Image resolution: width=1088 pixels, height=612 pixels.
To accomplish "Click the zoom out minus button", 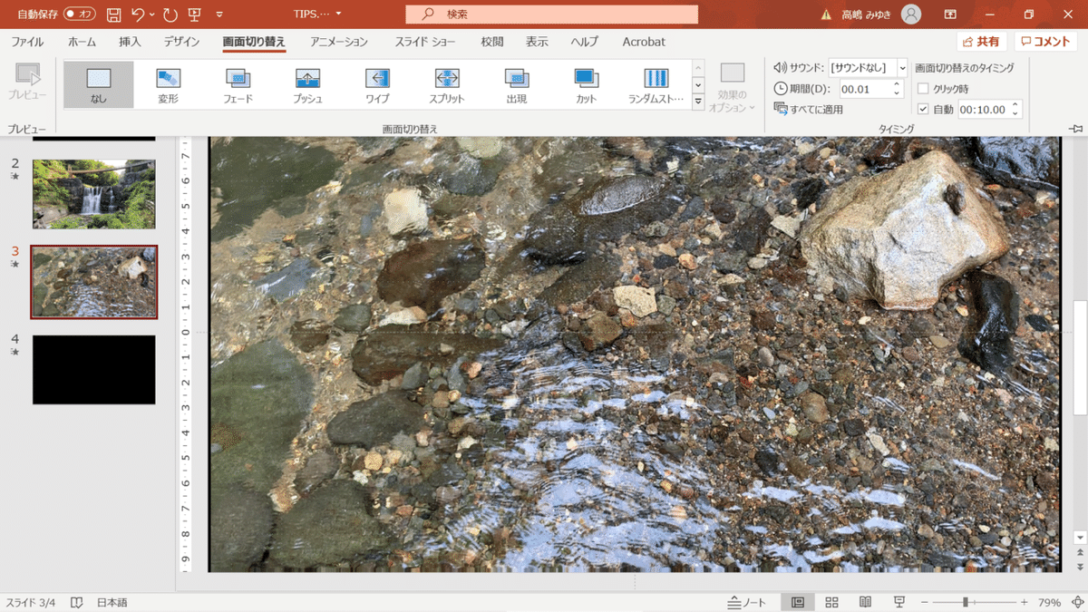I will coord(924,602).
